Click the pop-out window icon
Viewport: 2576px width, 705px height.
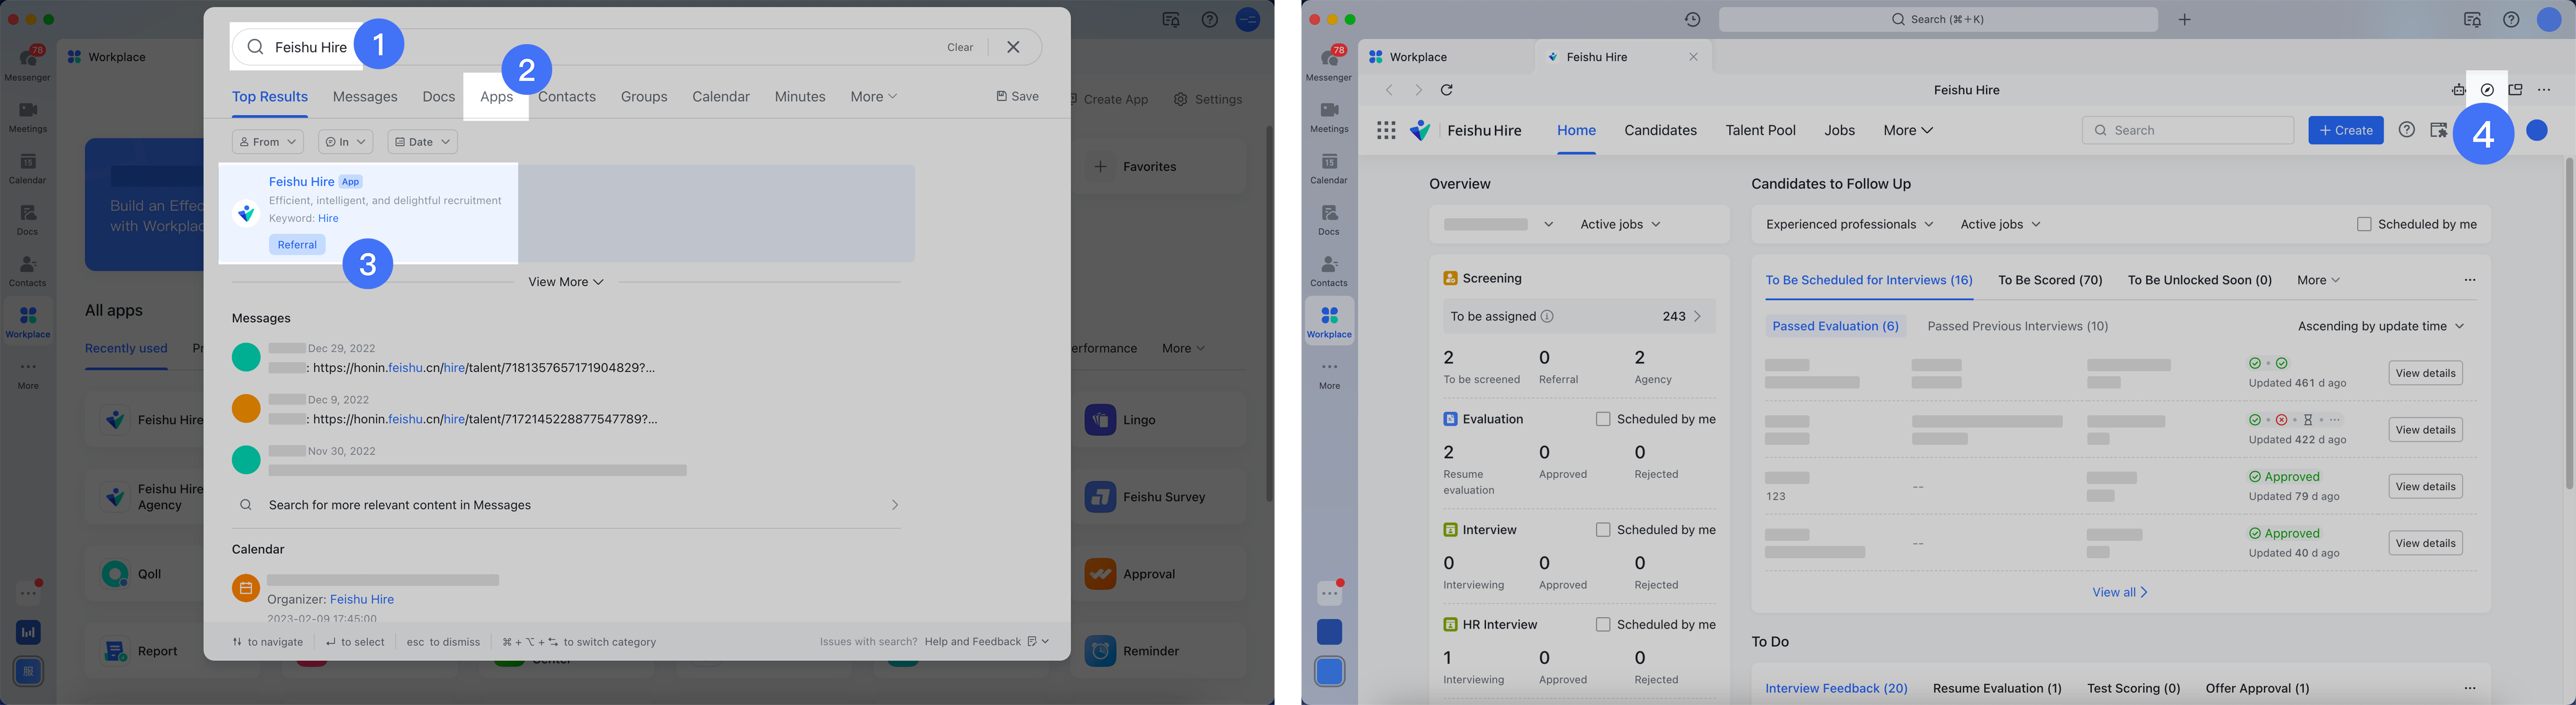[2515, 90]
